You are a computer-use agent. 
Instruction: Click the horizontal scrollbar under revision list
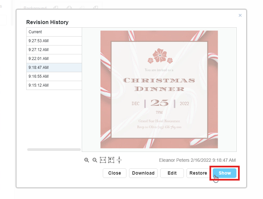coord(54,150)
